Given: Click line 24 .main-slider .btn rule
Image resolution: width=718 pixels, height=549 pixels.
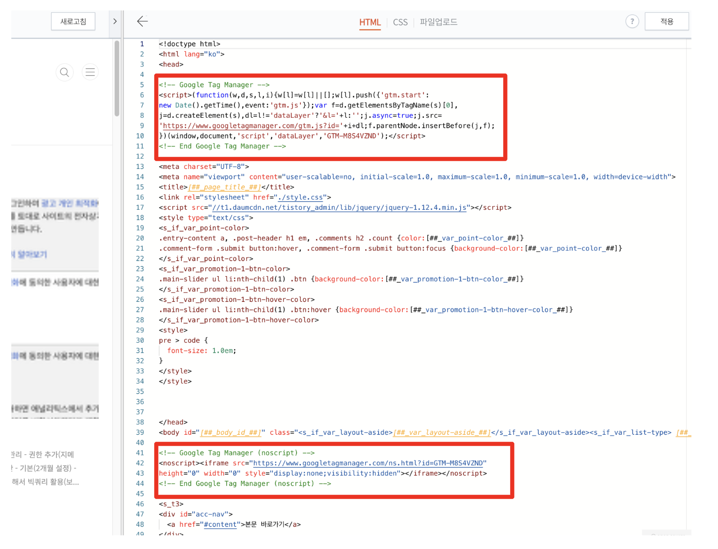Looking at the screenshot, I should pos(341,279).
